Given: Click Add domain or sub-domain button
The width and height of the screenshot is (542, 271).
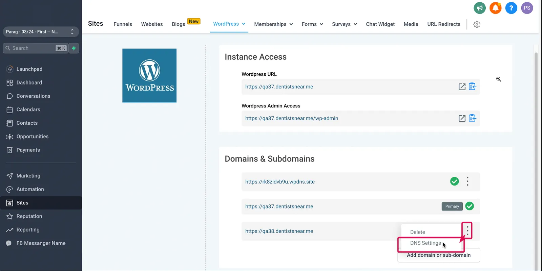Looking at the screenshot, I should (x=439, y=255).
